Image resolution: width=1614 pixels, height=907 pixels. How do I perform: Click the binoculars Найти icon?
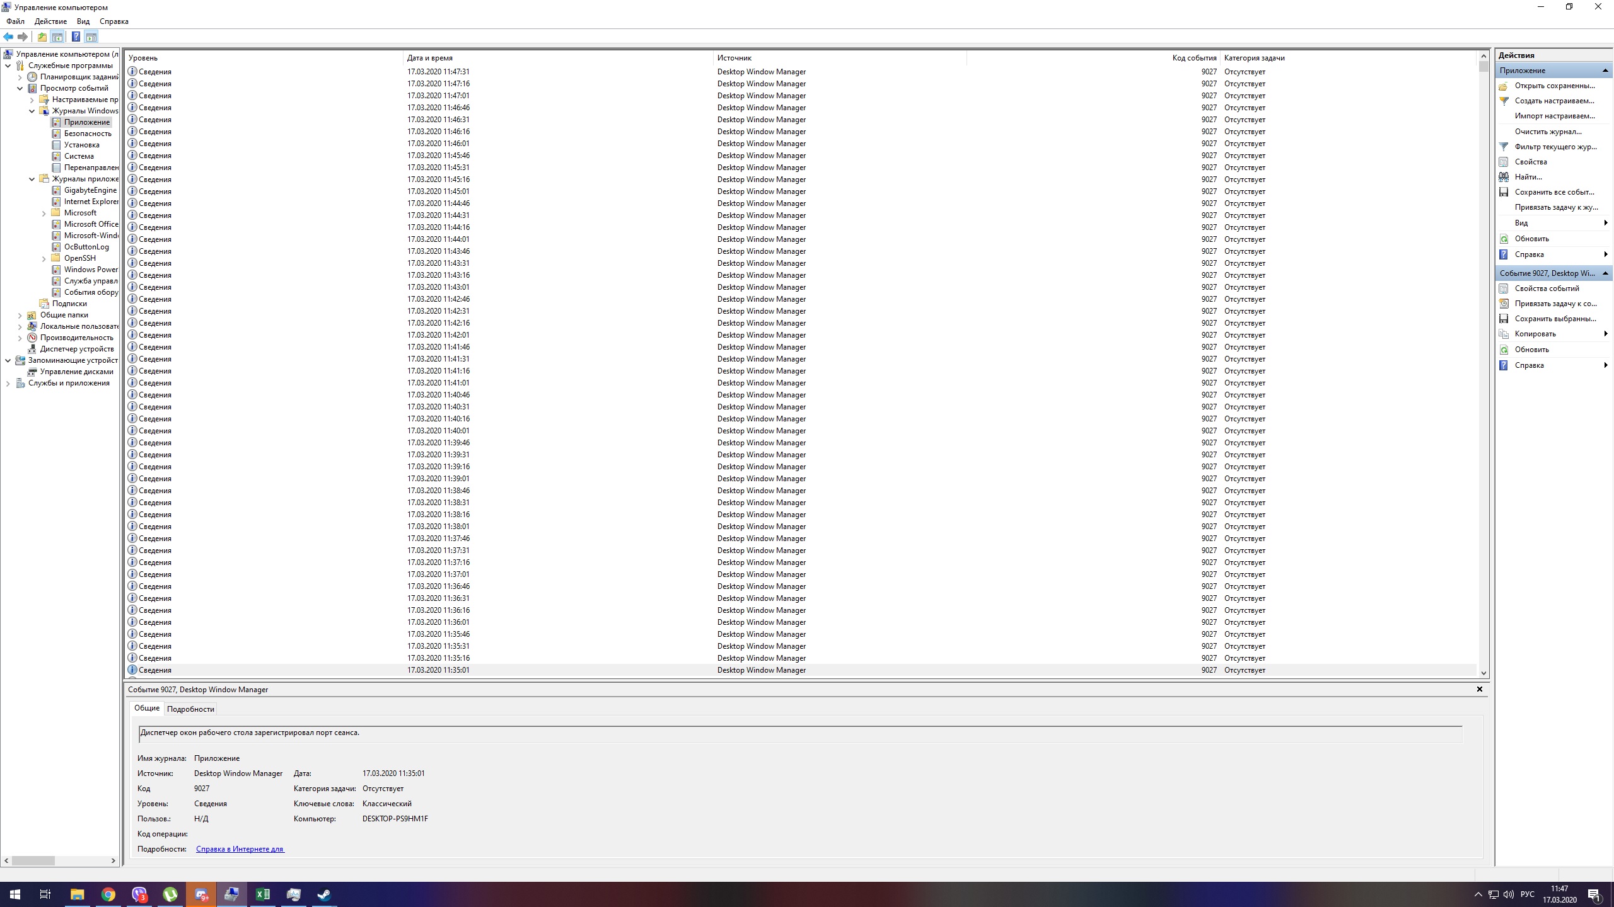coord(1504,177)
